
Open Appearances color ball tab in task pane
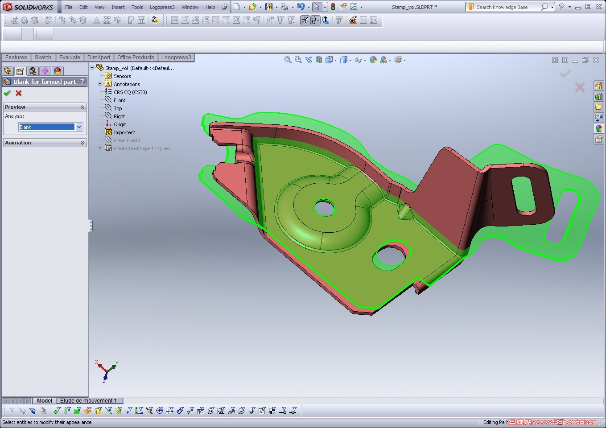tap(598, 128)
